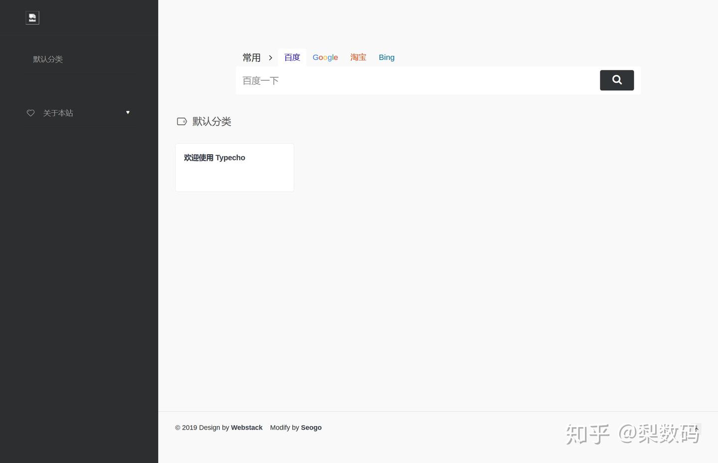Click the site logo image in the sidebar

point(32,18)
